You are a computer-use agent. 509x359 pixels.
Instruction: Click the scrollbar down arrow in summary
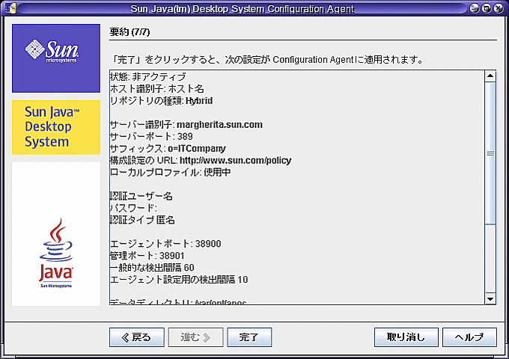click(490, 298)
